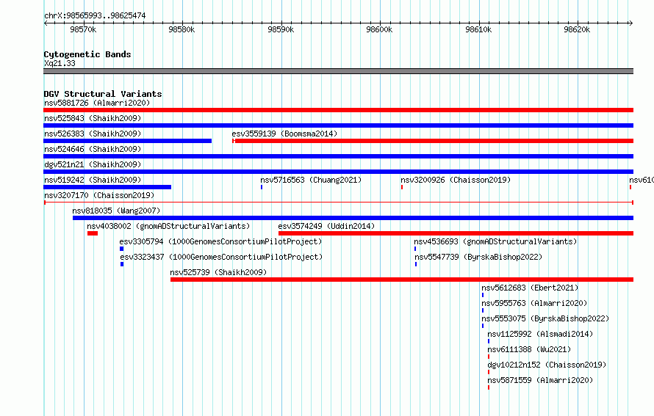Screen dimensions: 654x416
Task: Click the nsv3200926 (Chaisson2019) red marker
Action: tap(402, 187)
